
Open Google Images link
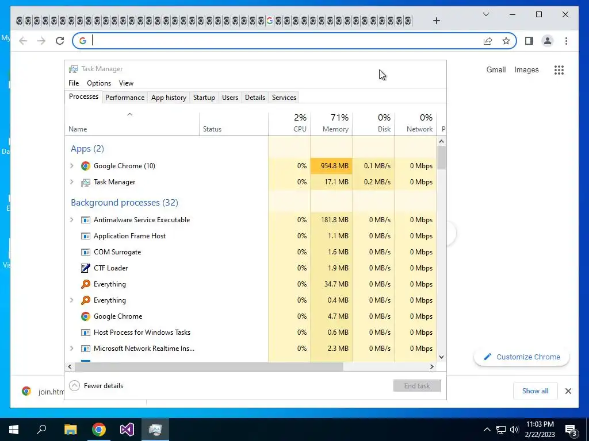click(x=526, y=69)
